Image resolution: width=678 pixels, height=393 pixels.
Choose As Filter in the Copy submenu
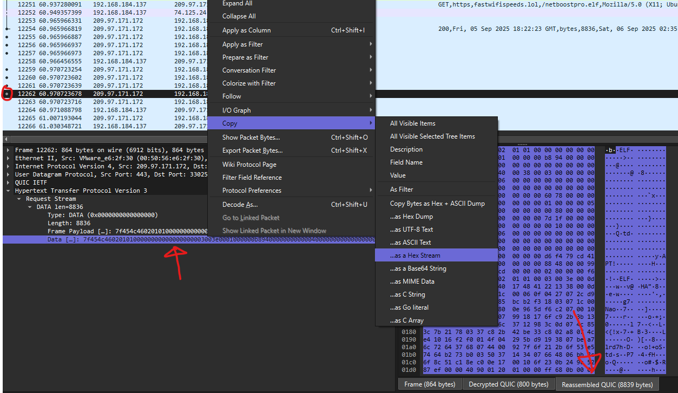436,189
